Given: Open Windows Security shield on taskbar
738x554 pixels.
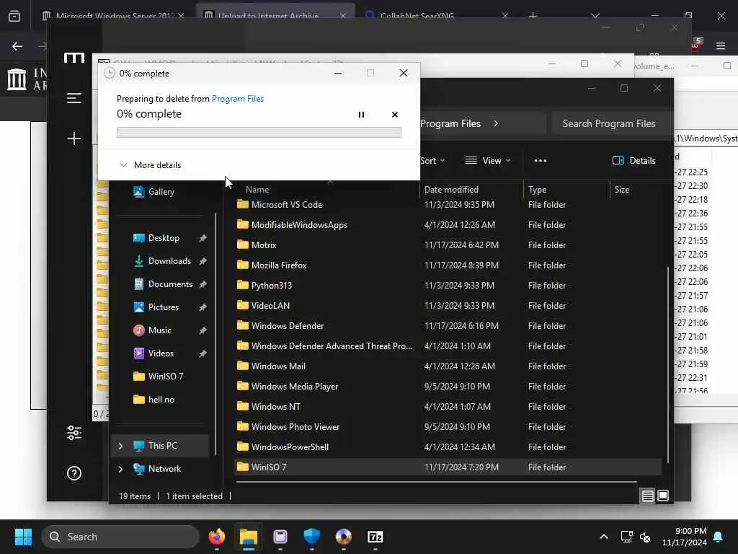Looking at the screenshot, I should click(311, 537).
